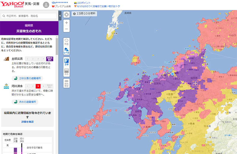Click the current location crosshair button
This screenshot has width=237, height=154.
click(66, 15)
